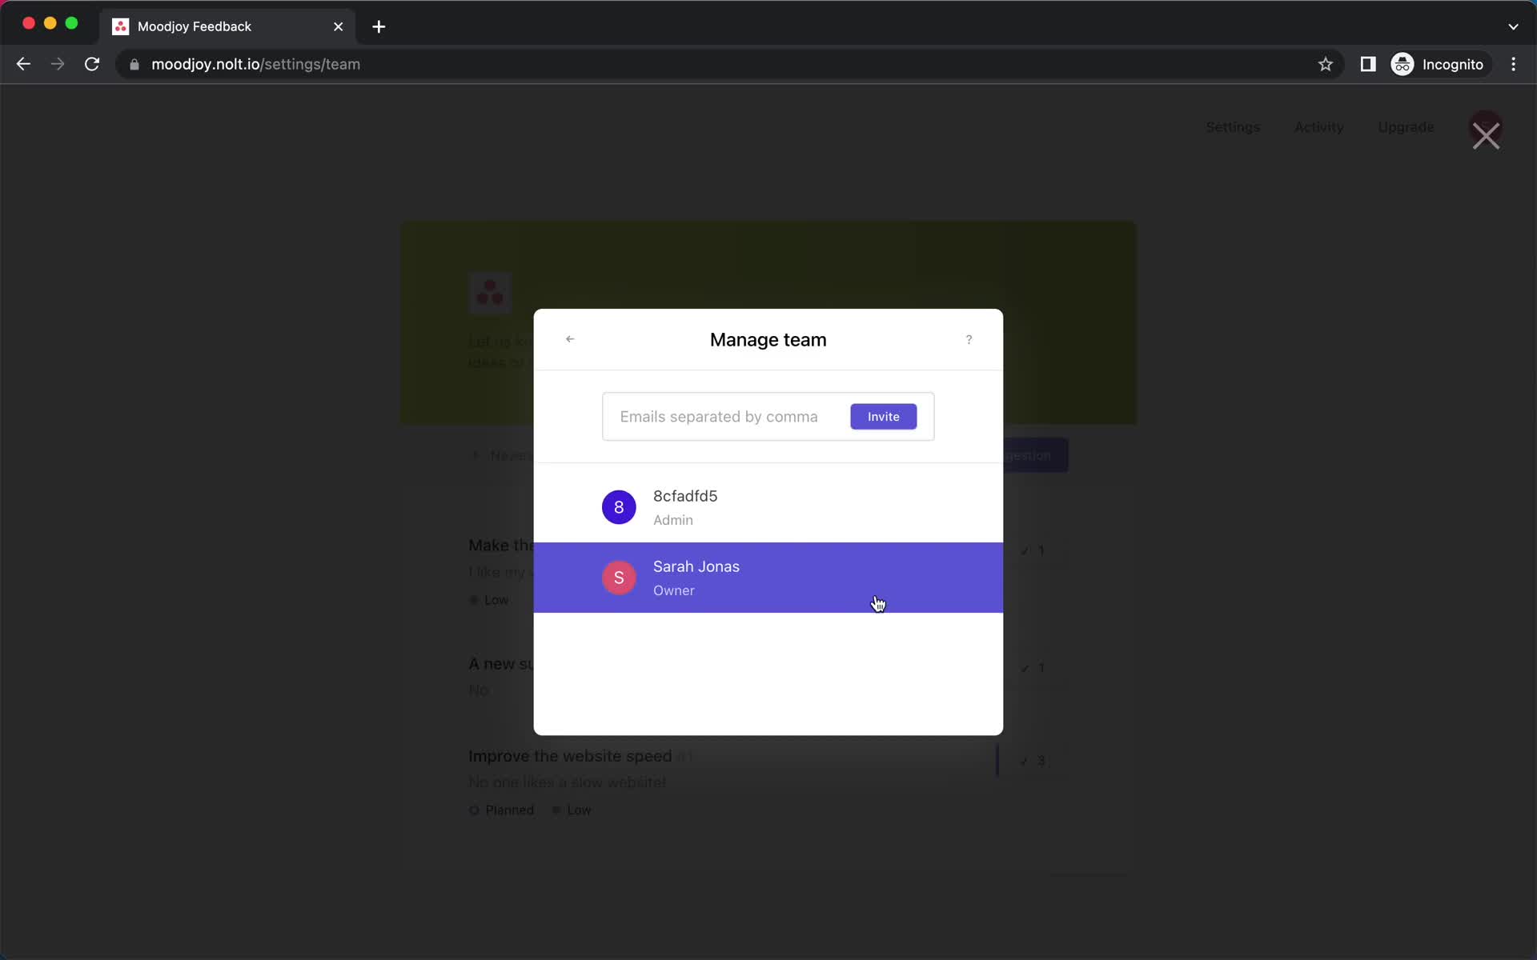Click the back arrow in Manage team
This screenshot has height=960, width=1537.
570,339
